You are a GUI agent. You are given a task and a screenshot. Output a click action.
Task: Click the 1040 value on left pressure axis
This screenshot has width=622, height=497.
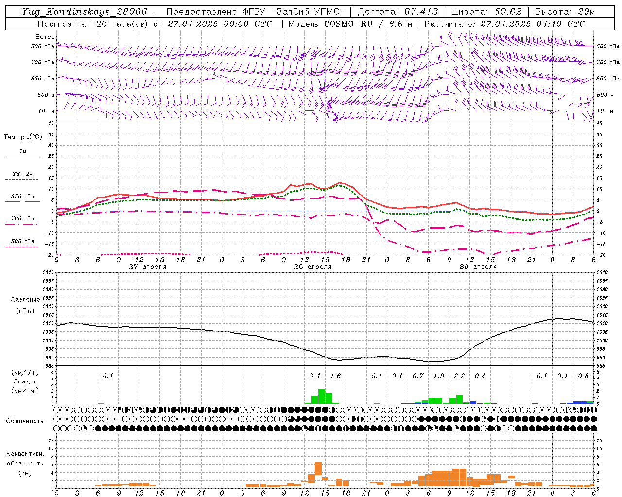pyautogui.click(x=48, y=273)
